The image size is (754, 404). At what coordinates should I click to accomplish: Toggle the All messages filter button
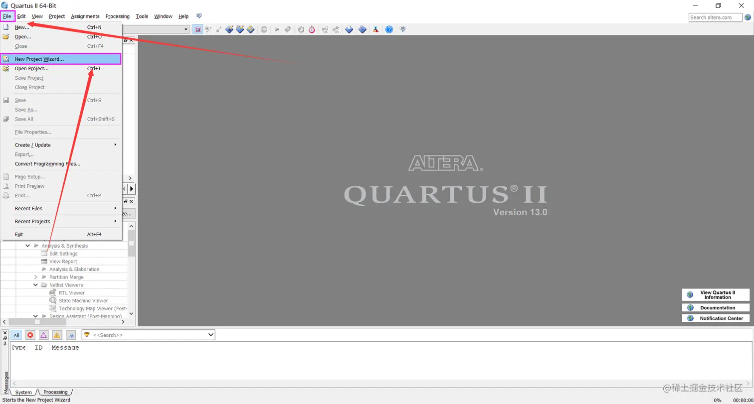[16, 335]
